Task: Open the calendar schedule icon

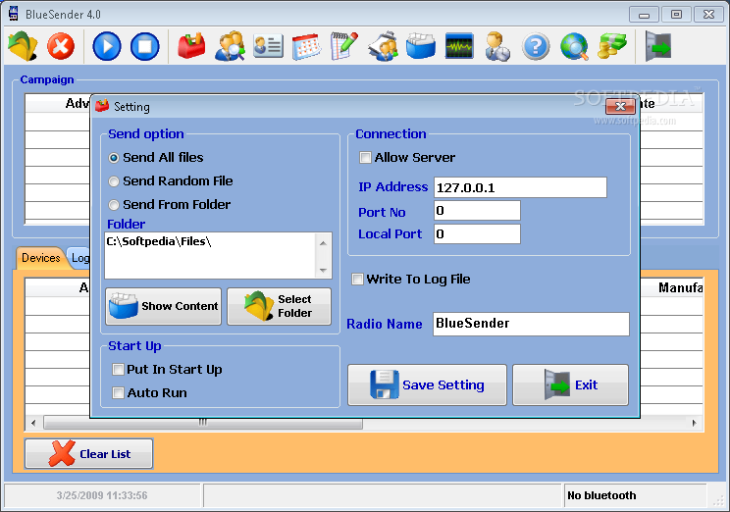Action: (x=306, y=46)
